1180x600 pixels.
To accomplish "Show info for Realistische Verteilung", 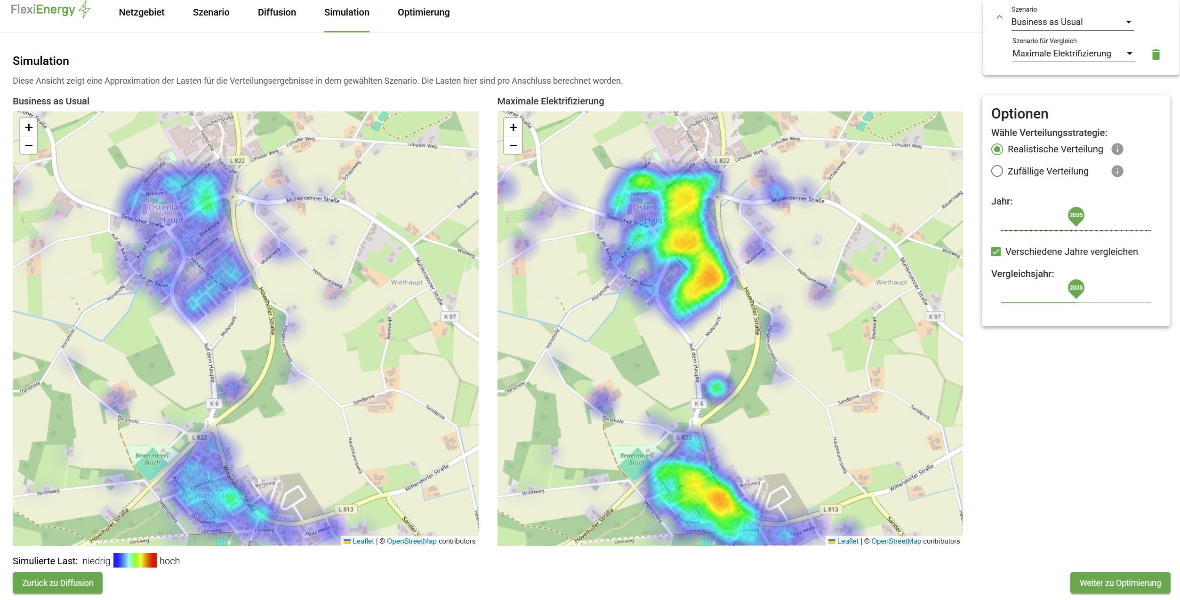I will (1117, 149).
